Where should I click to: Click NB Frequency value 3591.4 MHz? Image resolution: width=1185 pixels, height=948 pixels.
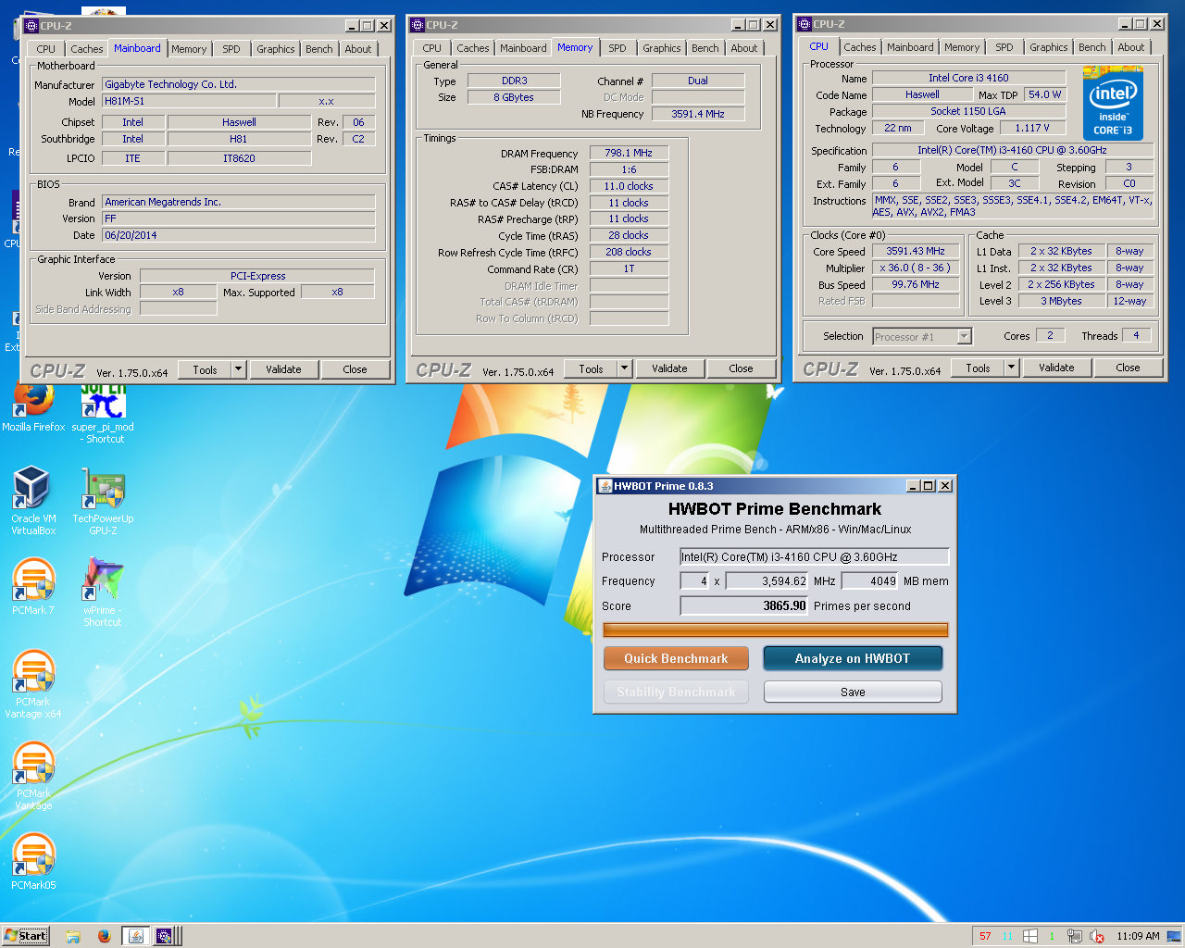[698, 114]
